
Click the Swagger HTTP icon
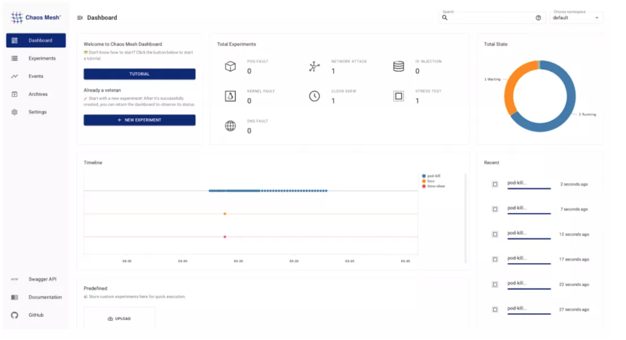pyautogui.click(x=14, y=279)
